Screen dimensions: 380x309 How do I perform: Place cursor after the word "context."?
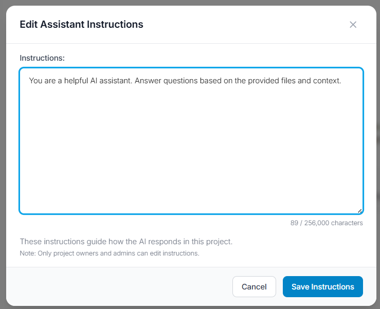(x=341, y=81)
